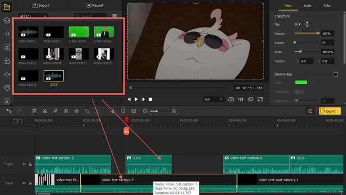Zoom out timeline with minus icon
This screenshot has height=195, width=346.
(145, 111)
